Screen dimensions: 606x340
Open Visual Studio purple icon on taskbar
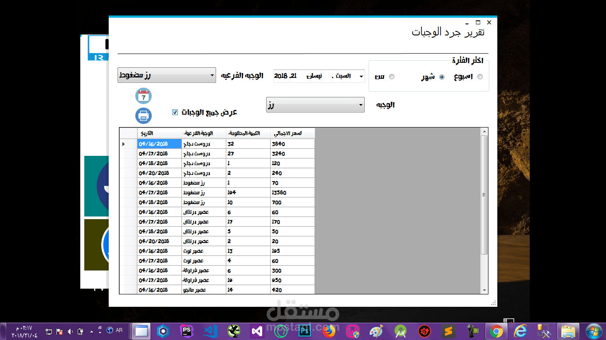[x=257, y=331]
